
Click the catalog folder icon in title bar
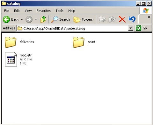click(4, 3)
